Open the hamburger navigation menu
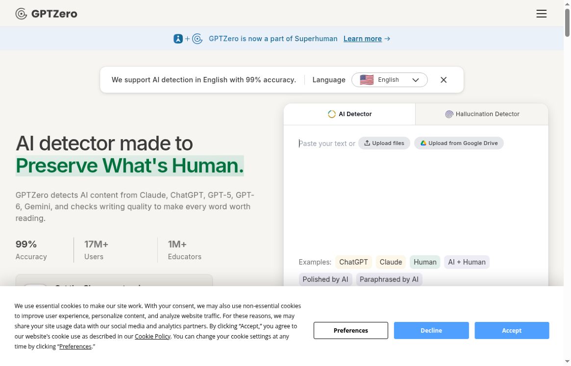The image size is (571, 366). [541, 14]
